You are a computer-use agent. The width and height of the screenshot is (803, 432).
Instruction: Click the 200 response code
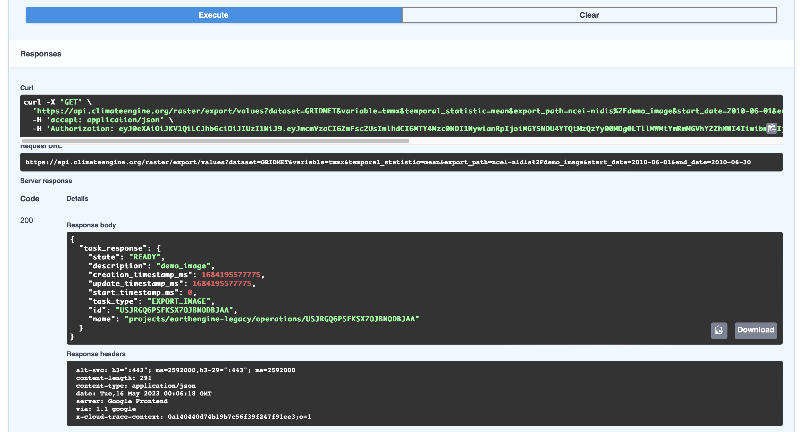[x=27, y=220]
